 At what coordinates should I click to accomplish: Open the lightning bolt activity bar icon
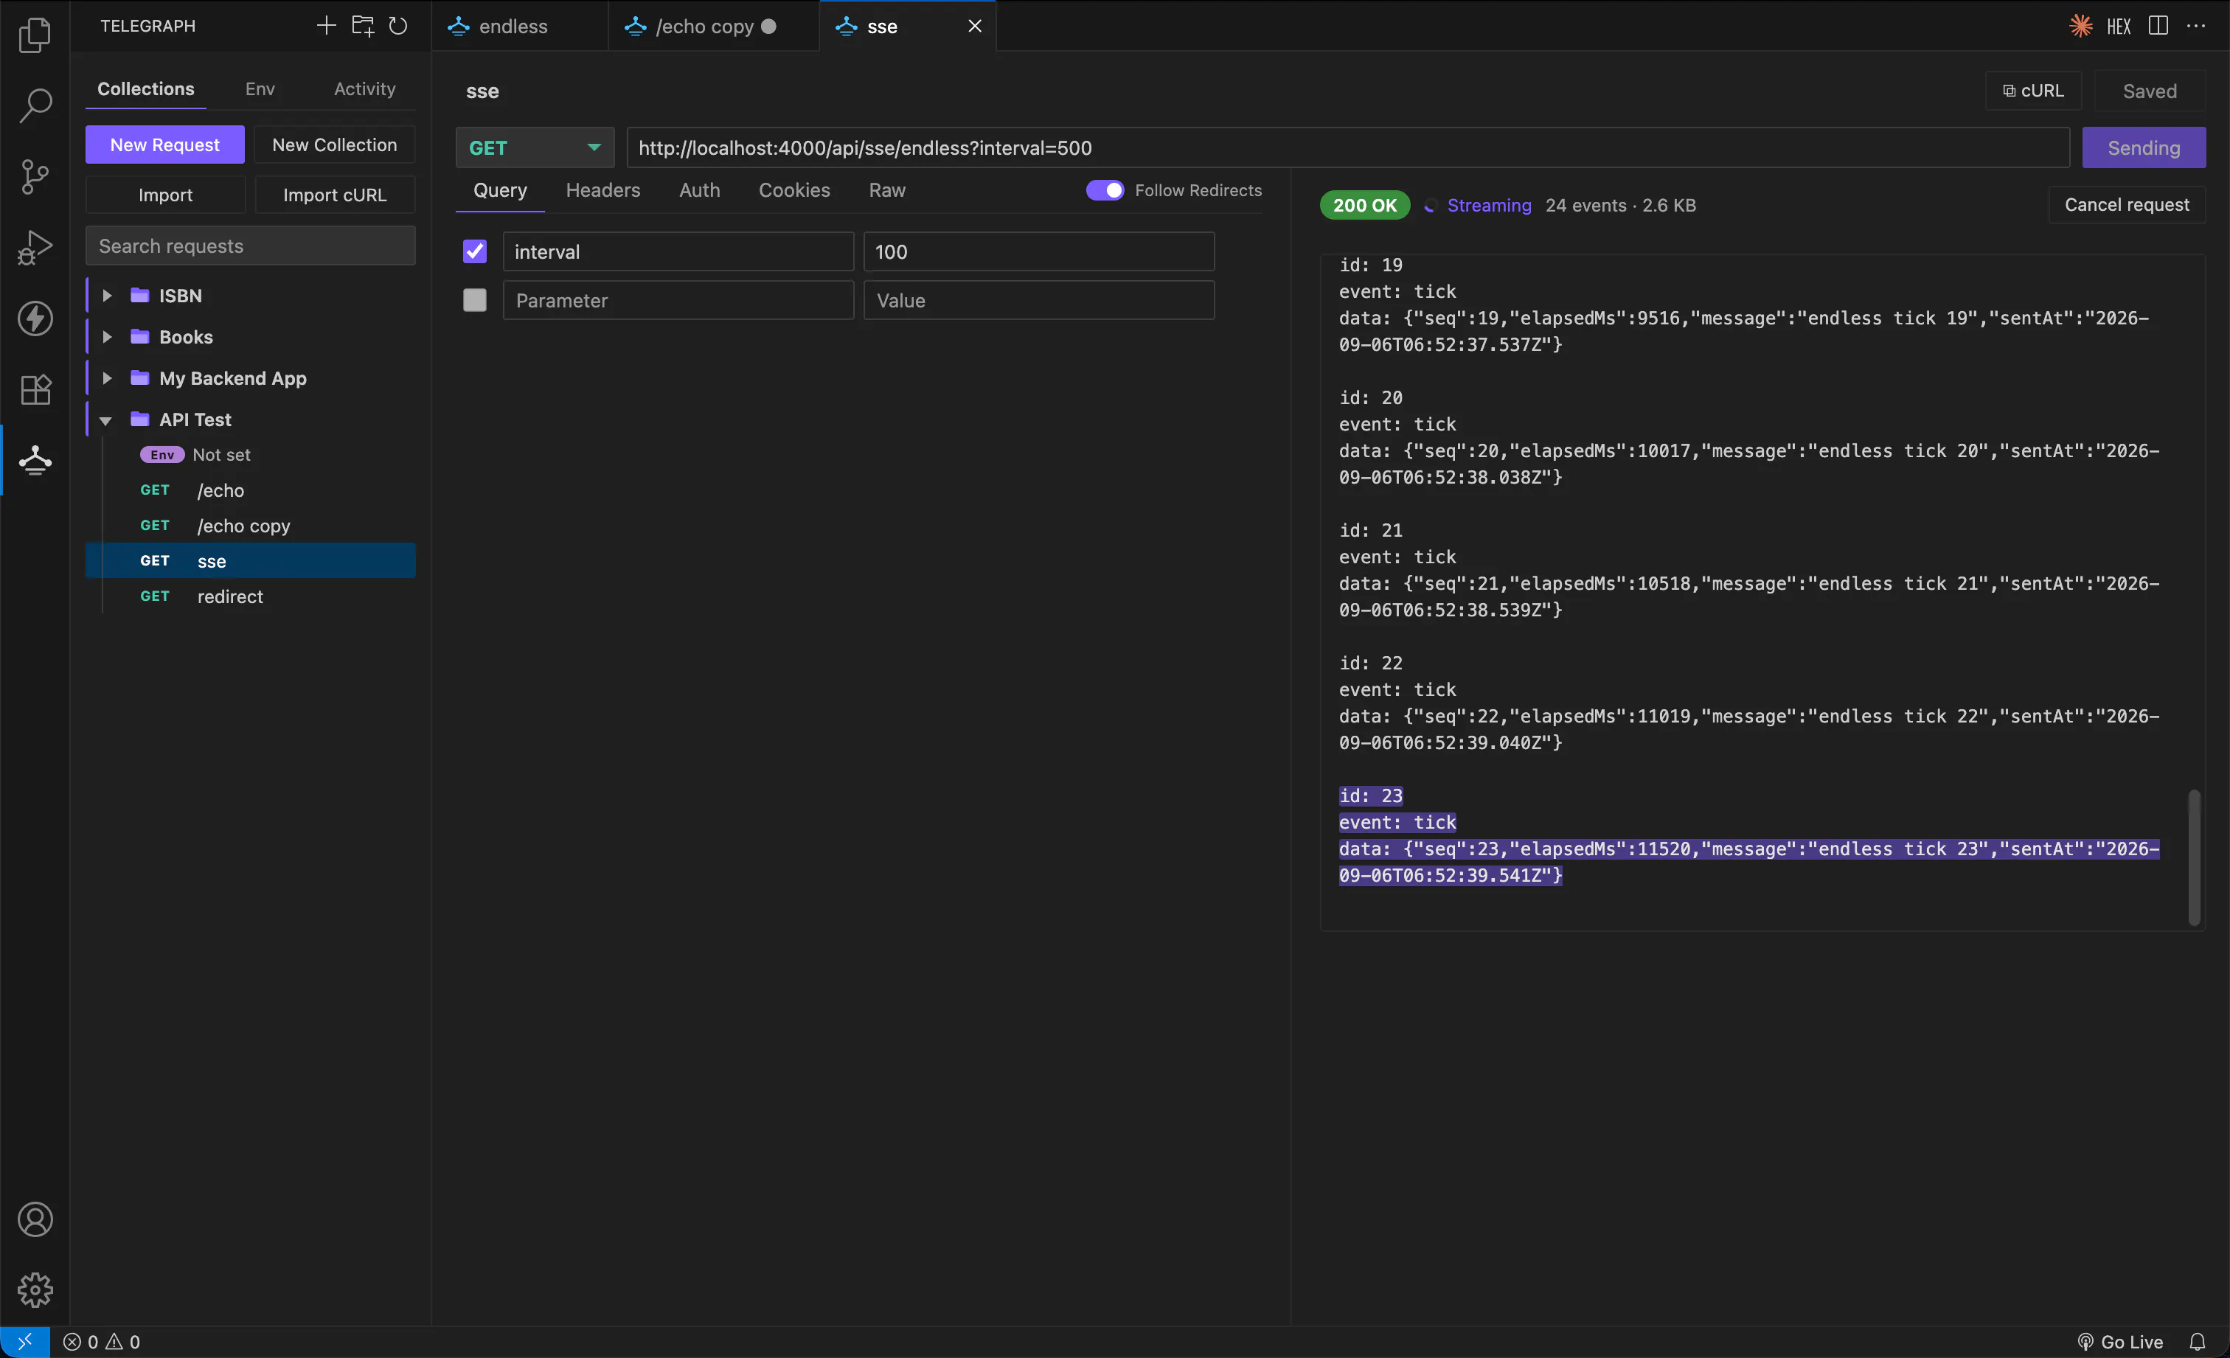(35, 318)
